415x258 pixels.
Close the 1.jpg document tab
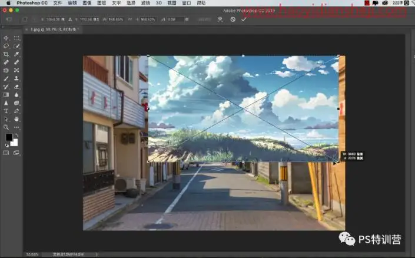tap(26, 29)
